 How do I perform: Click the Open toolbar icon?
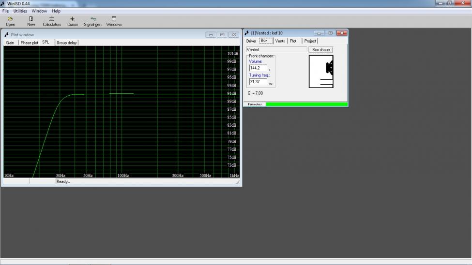(x=10, y=21)
